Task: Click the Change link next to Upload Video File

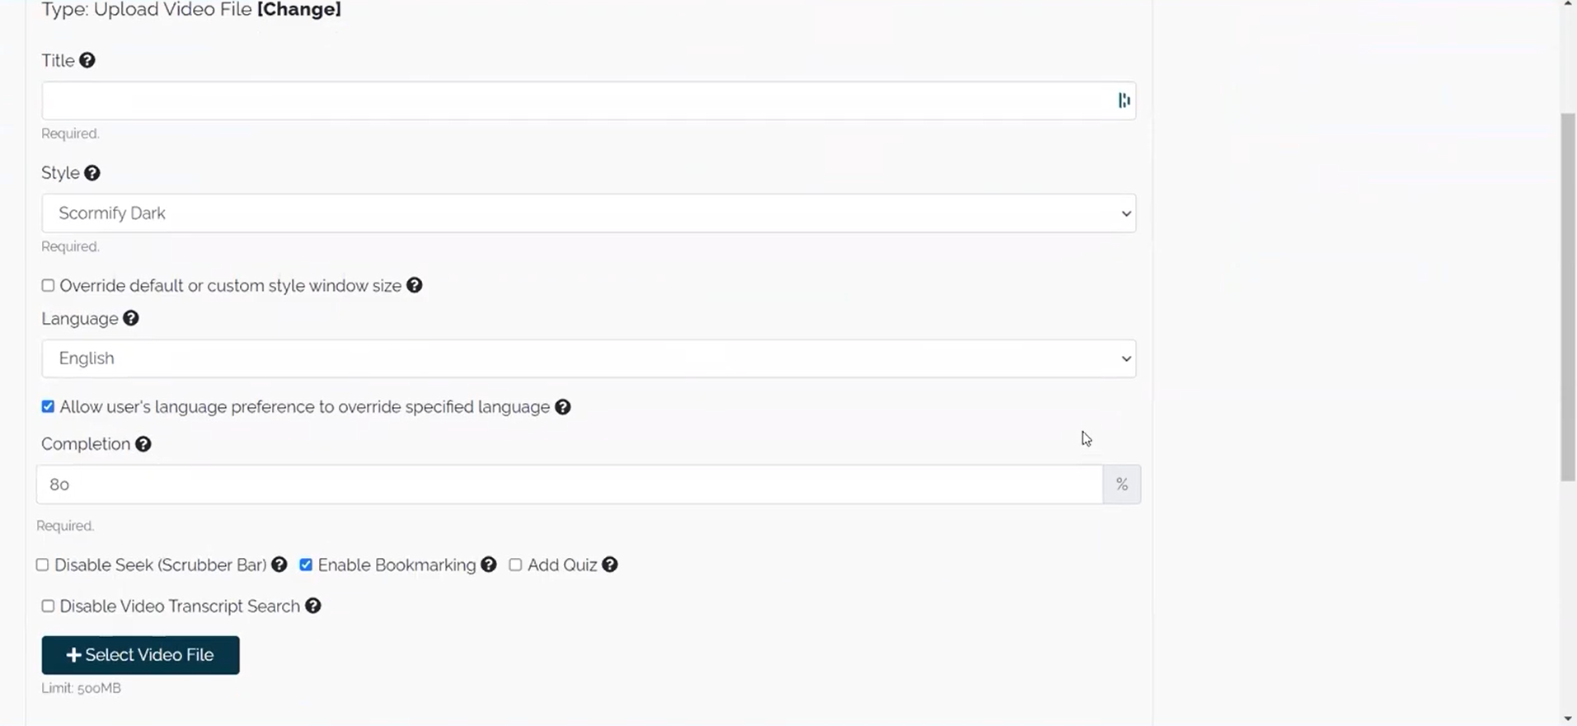Action: click(x=298, y=9)
